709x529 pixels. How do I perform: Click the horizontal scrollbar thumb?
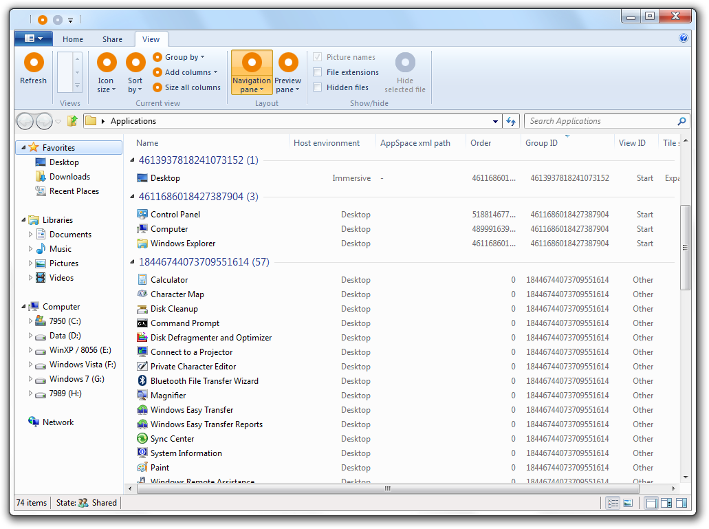[387, 488]
